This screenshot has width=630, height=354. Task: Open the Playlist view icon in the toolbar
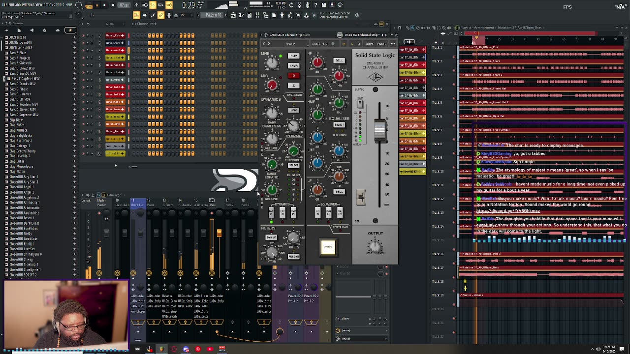coord(233,15)
